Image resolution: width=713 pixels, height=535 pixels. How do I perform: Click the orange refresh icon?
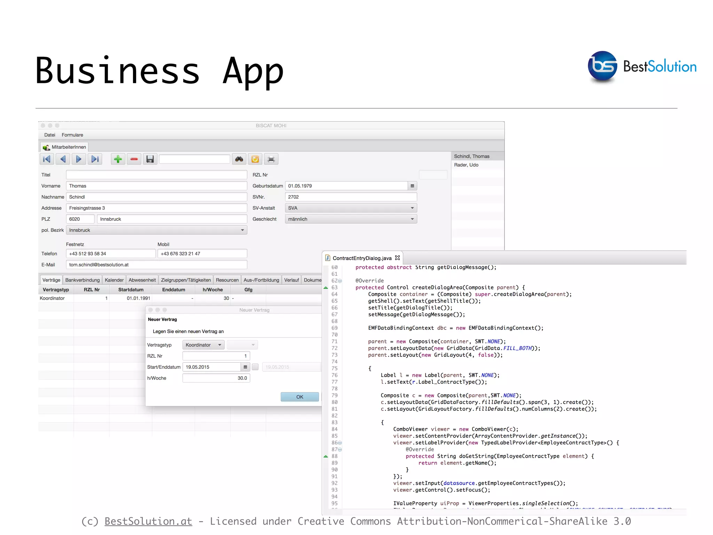[255, 159]
